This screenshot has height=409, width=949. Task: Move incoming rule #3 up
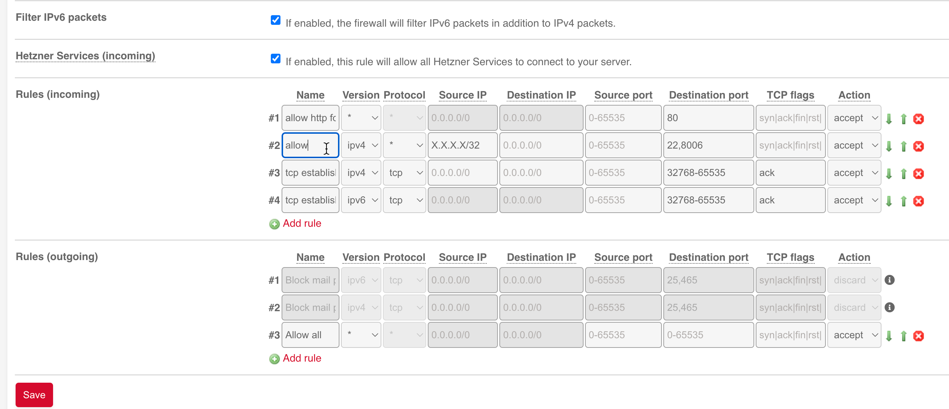click(x=904, y=173)
